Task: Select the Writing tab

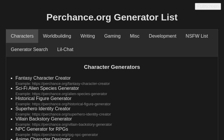Action: [87, 36]
